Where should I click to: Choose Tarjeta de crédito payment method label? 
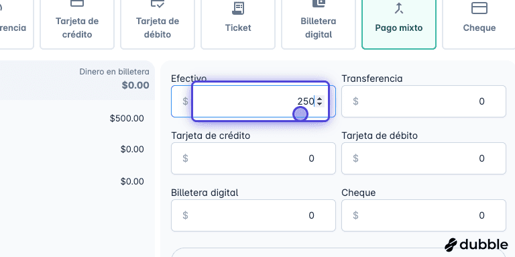click(x=77, y=28)
